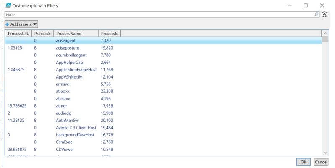Click CPU value 1.03125
Viewport: 335px width, 168px height.
(x=15, y=48)
